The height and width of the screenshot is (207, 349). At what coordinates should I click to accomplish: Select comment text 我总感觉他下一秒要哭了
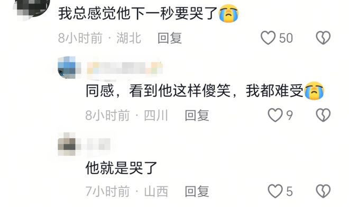coord(138,14)
